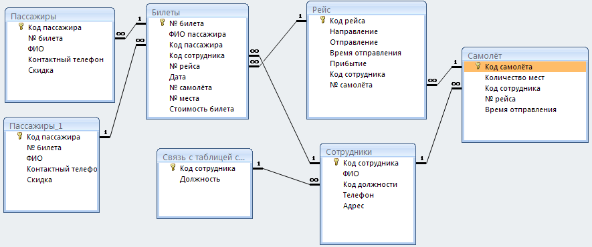The height and width of the screenshot is (247, 592).
Task: Click the key icon beside № билета in Билеты
Action: (163, 23)
